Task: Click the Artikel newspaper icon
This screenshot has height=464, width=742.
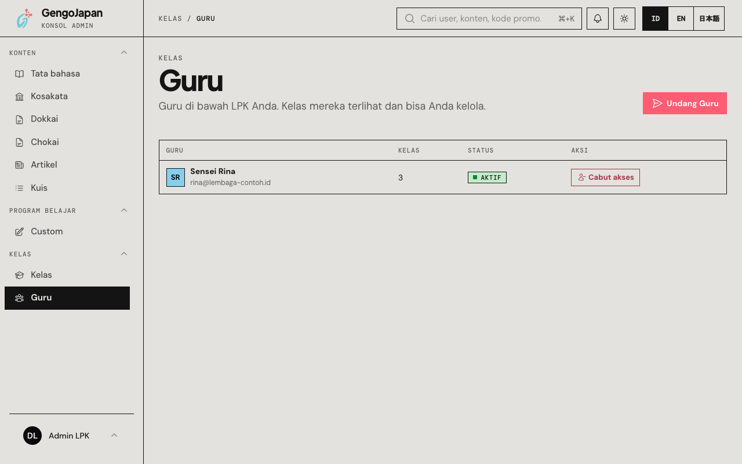Action: pos(20,165)
